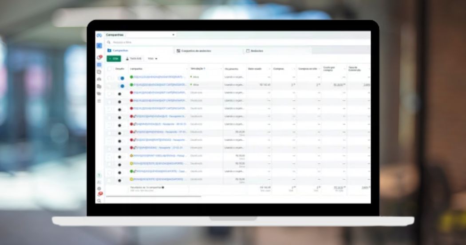
Task: Turn off the first campaign's active toggle
Action: 121,78
